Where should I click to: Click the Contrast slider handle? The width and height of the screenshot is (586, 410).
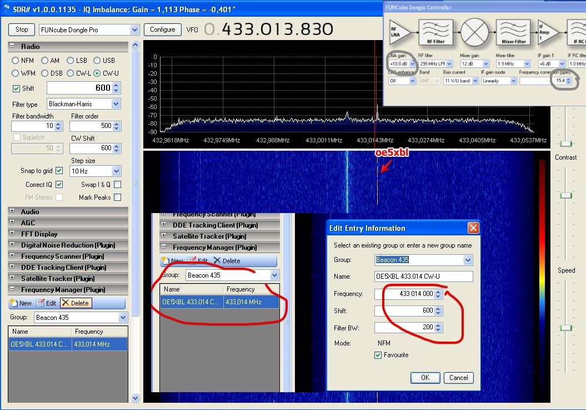coord(566,195)
